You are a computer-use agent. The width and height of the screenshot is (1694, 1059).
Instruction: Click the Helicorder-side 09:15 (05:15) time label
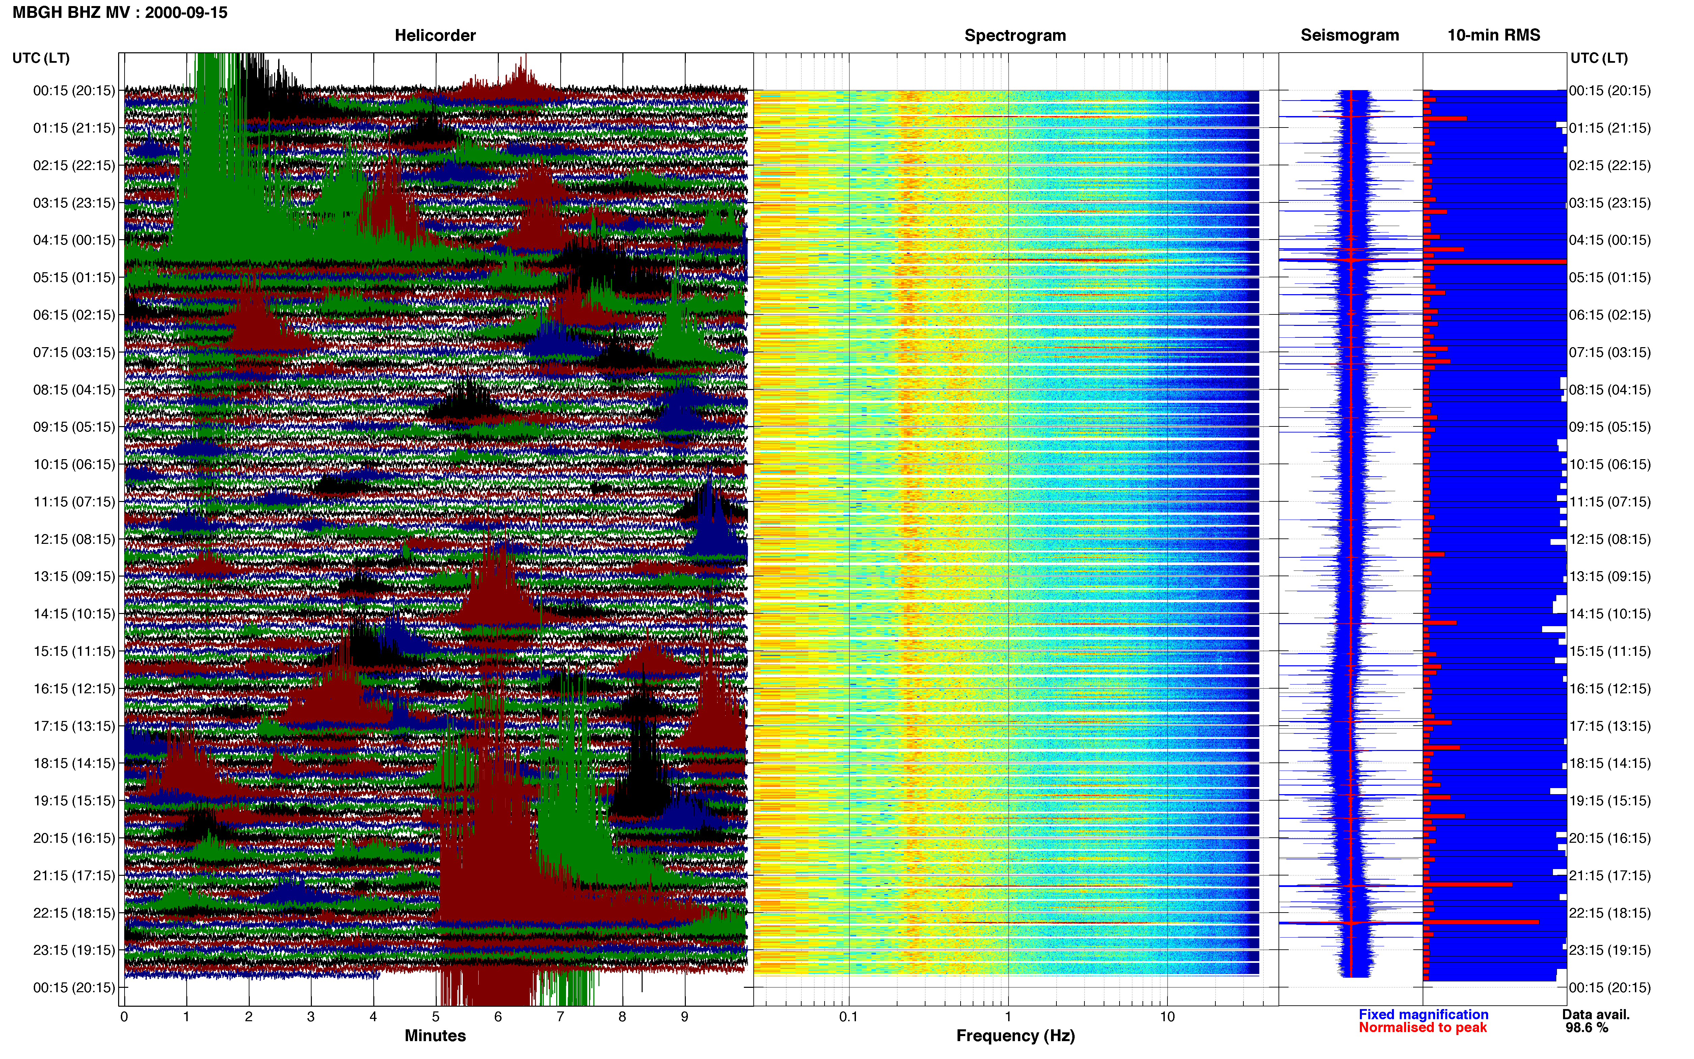click(74, 426)
